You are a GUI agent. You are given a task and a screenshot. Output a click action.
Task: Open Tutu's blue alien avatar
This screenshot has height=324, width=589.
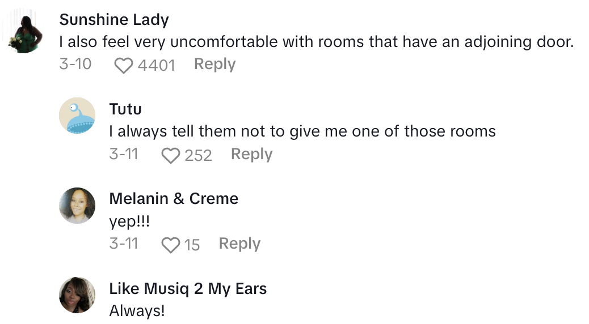click(x=77, y=116)
